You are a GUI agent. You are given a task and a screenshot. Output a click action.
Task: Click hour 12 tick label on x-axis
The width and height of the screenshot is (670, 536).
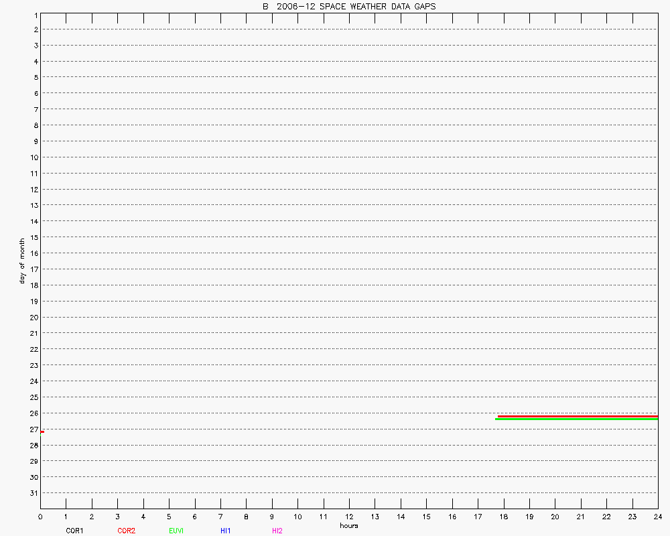349,517
